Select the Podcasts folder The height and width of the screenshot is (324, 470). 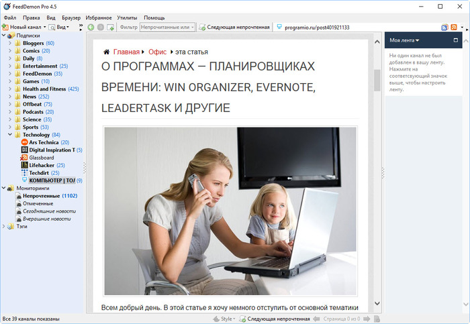33,112
